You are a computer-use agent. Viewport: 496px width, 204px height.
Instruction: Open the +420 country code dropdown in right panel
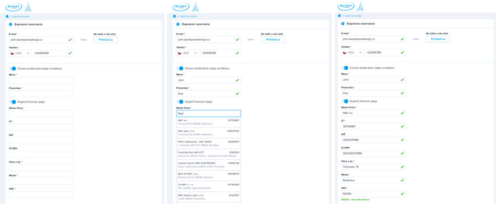point(352,53)
